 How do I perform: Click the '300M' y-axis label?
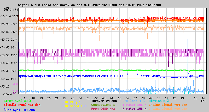(x=15, y=16)
